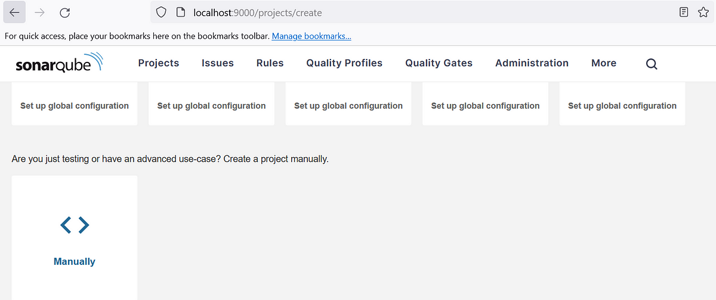Select the Manually project creation label
This screenshot has width=716, height=300.
(x=75, y=261)
